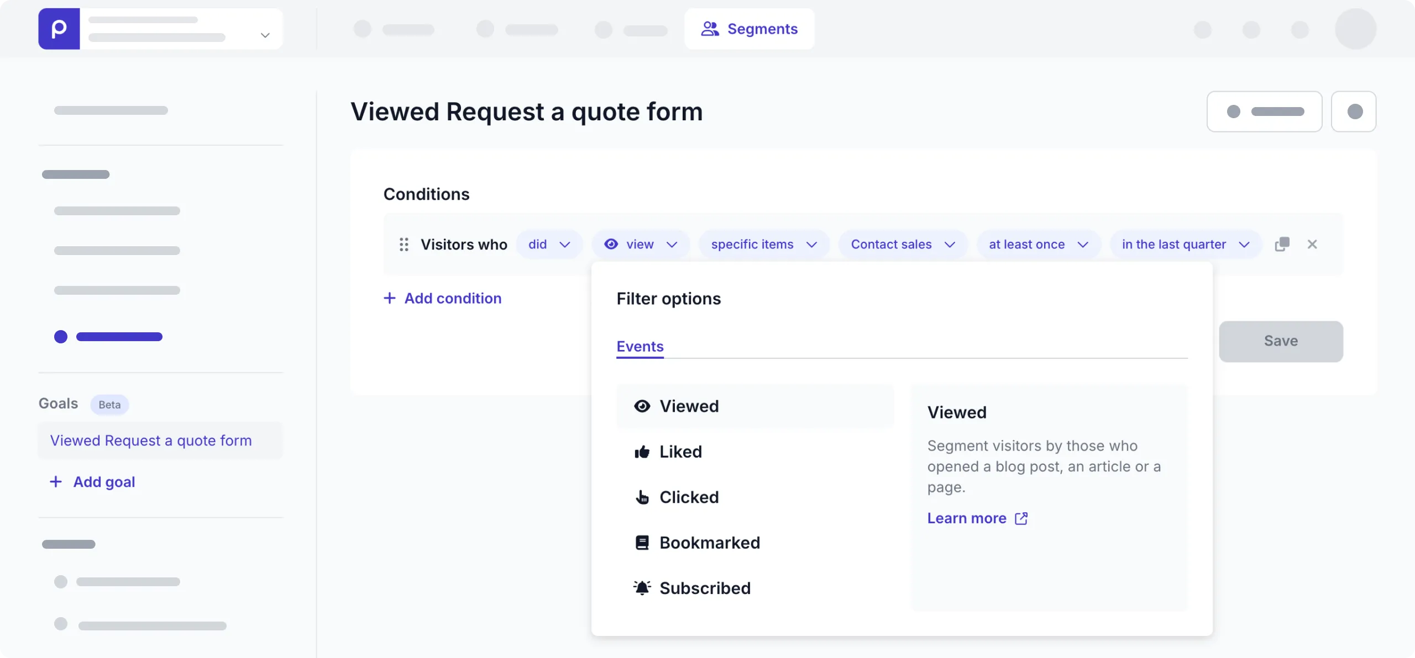Click the thumbs-up Liked icon

click(642, 452)
